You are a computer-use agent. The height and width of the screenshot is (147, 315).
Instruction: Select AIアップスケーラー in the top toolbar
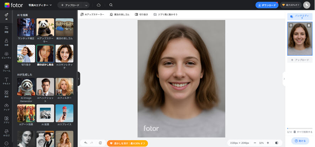click(92, 15)
